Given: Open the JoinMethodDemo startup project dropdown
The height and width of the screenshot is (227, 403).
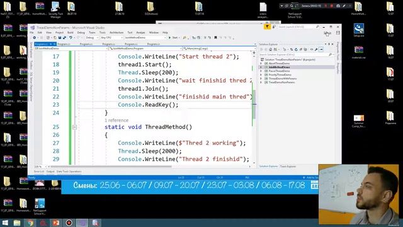Looking at the screenshot, I should pyautogui.click(x=145, y=38).
